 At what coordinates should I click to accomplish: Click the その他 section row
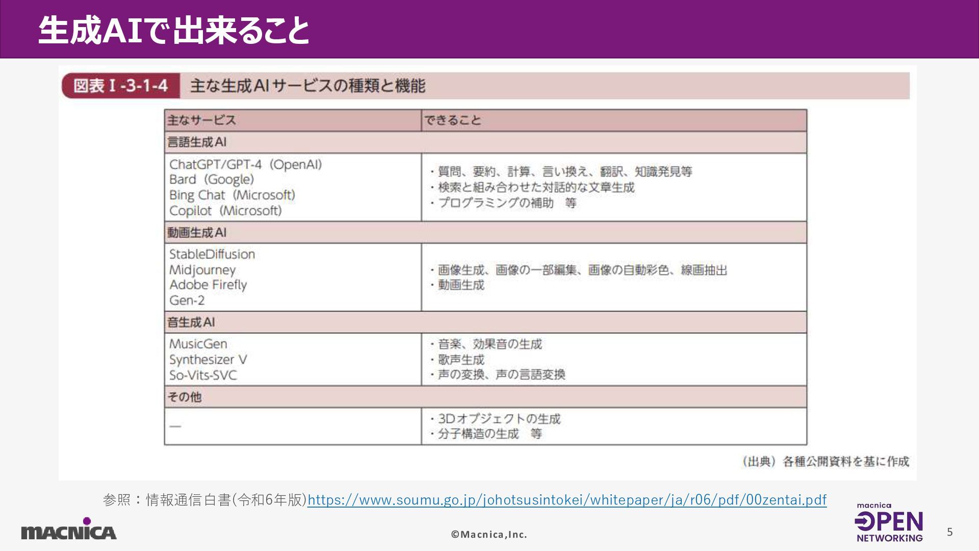[185, 397]
